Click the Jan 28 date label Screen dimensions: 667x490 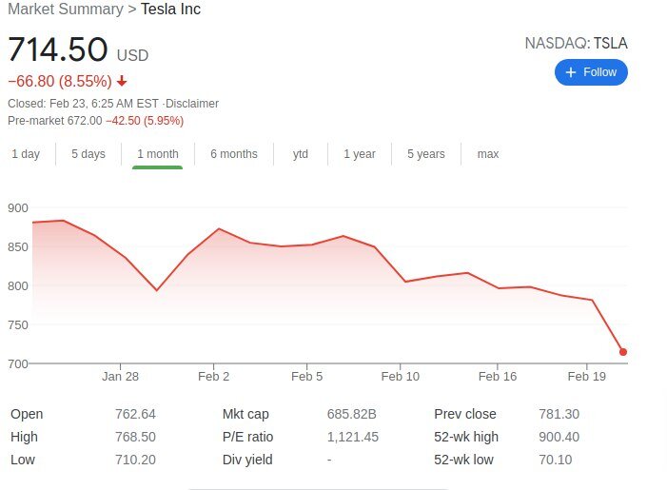click(x=120, y=377)
